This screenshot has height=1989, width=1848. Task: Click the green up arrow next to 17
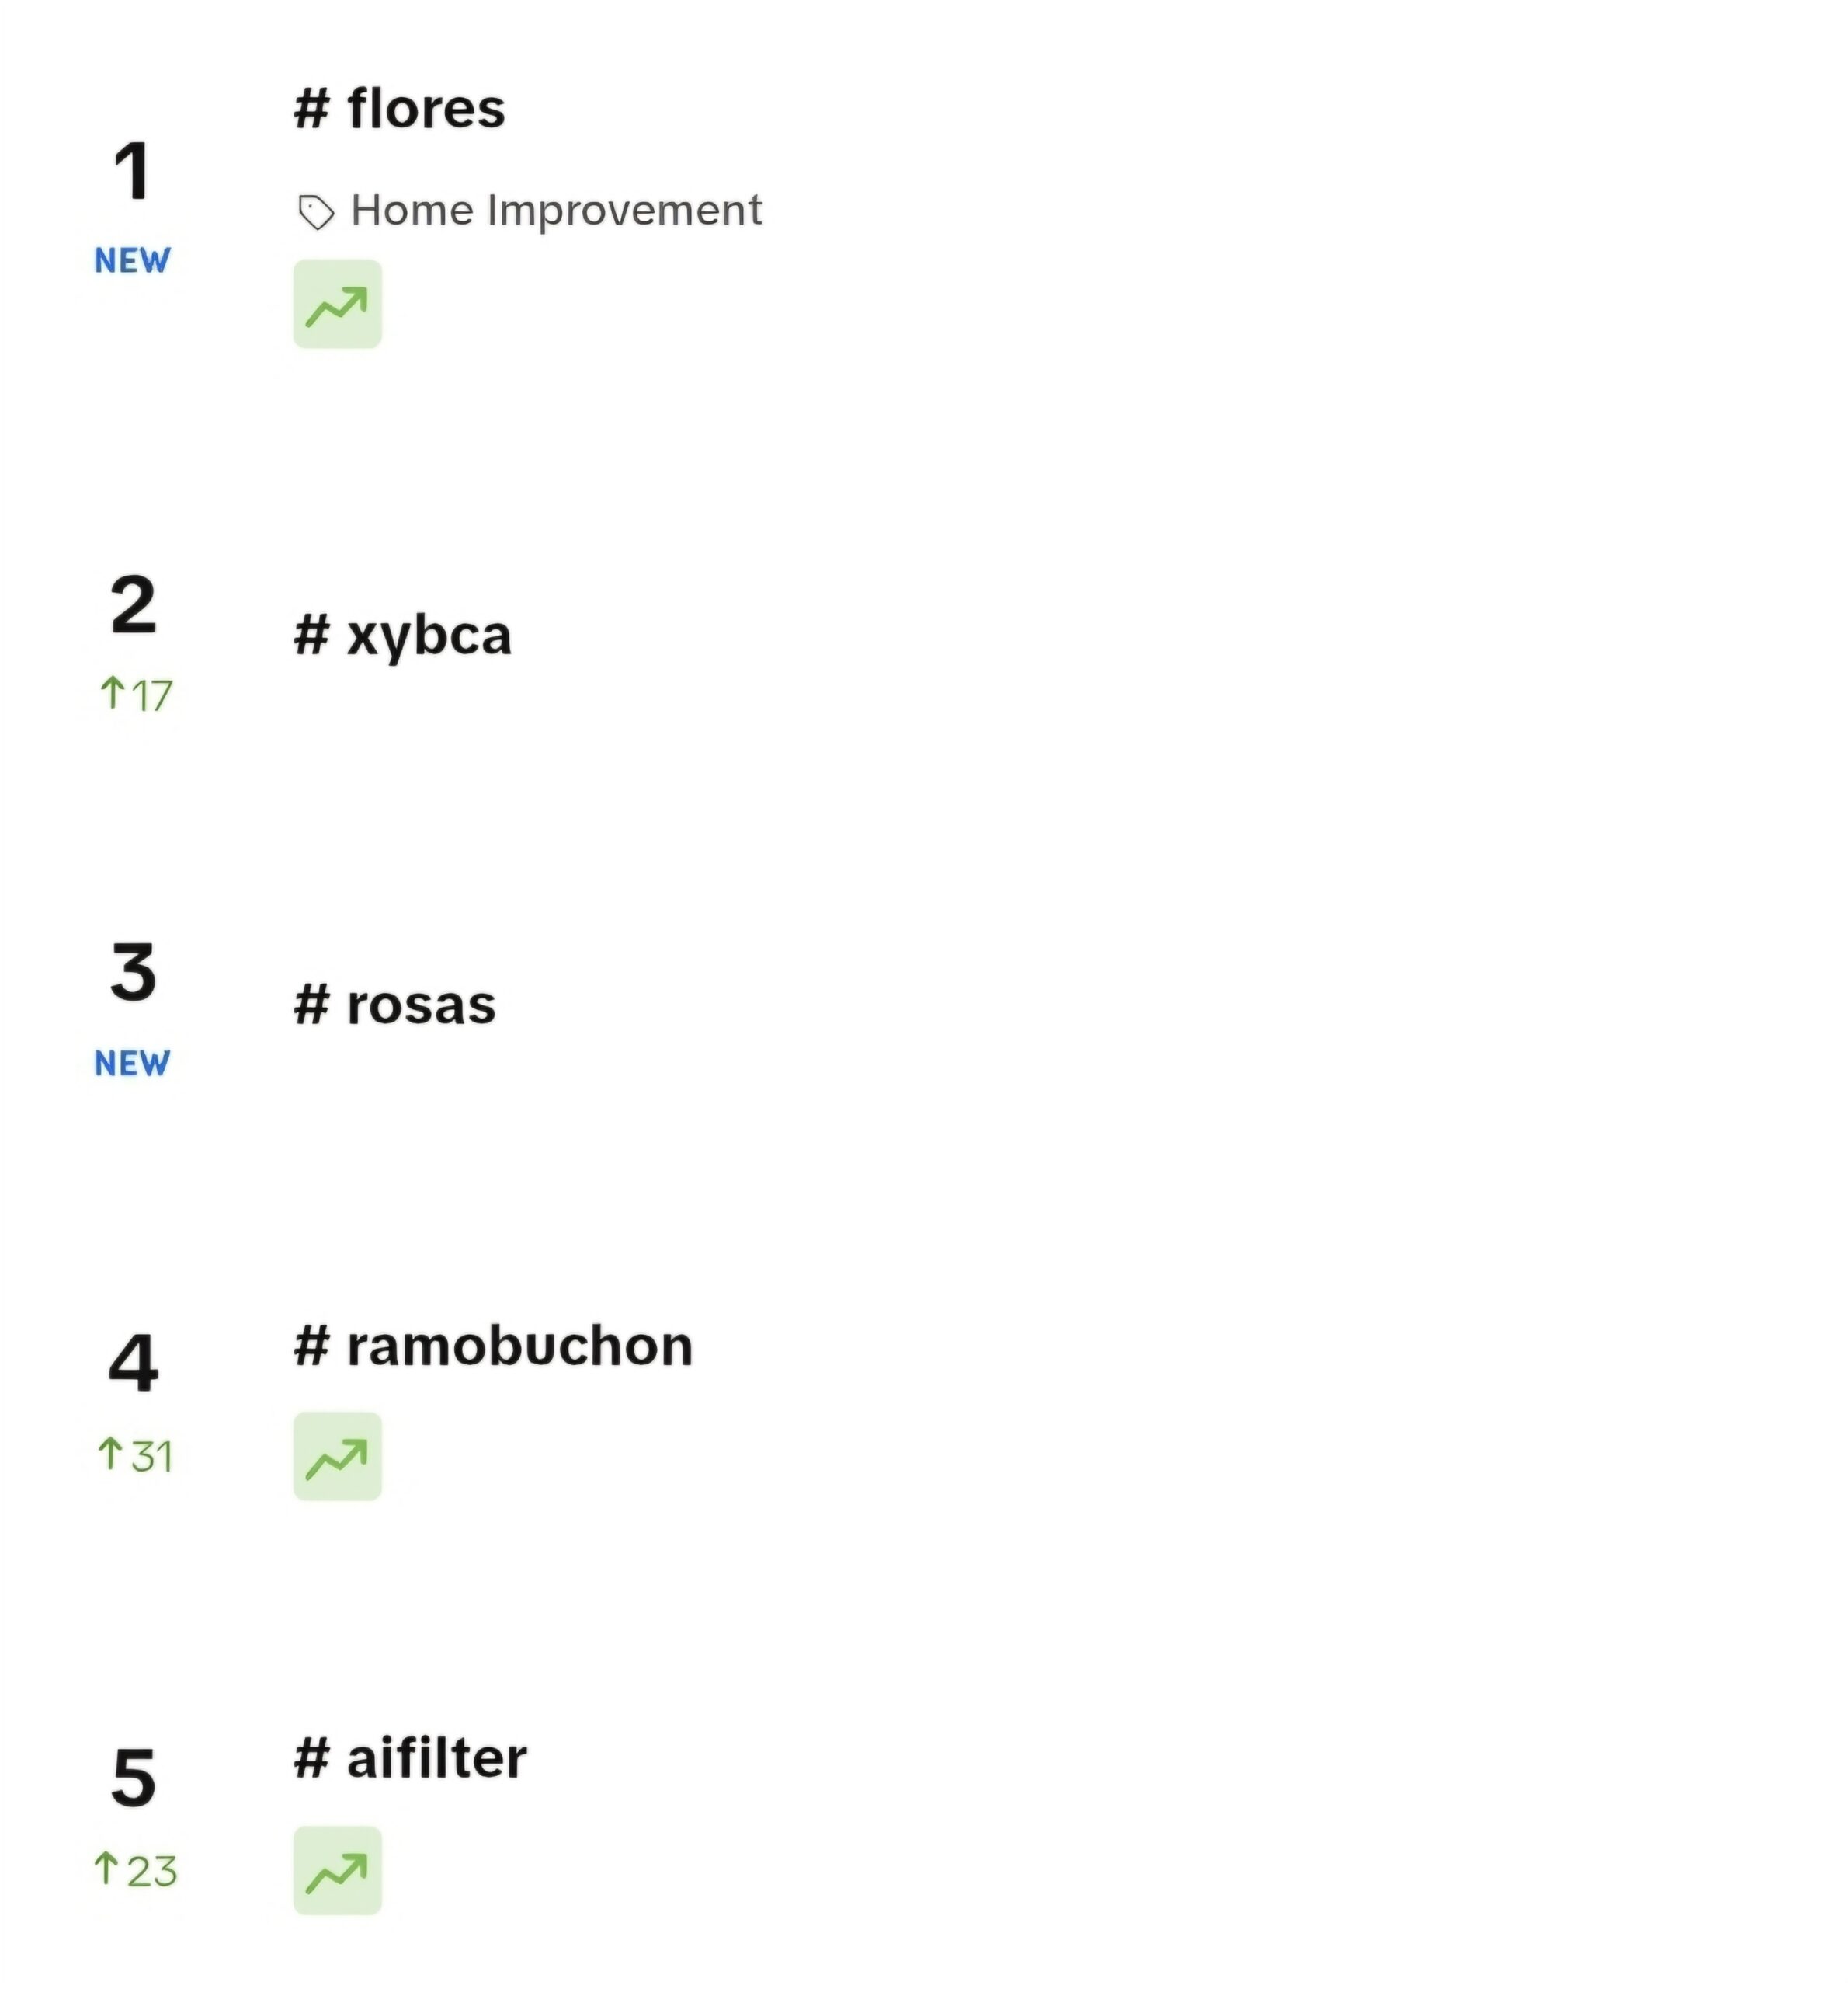coord(112,692)
